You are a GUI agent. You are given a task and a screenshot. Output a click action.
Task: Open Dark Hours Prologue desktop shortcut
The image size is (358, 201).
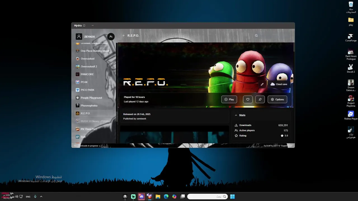(351, 54)
